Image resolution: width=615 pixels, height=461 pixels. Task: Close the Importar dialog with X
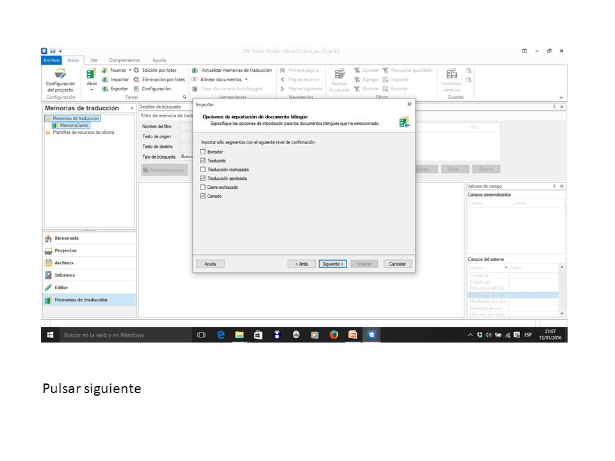pyautogui.click(x=409, y=104)
